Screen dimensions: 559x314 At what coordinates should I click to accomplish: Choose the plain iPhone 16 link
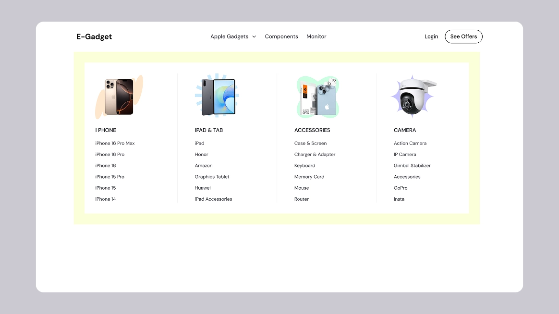click(x=106, y=165)
